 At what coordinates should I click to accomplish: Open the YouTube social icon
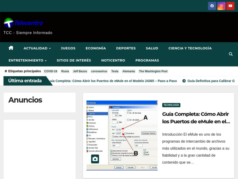230,6
